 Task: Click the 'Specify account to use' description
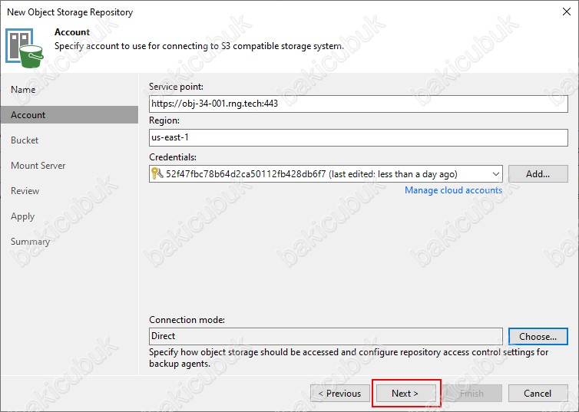199,46
